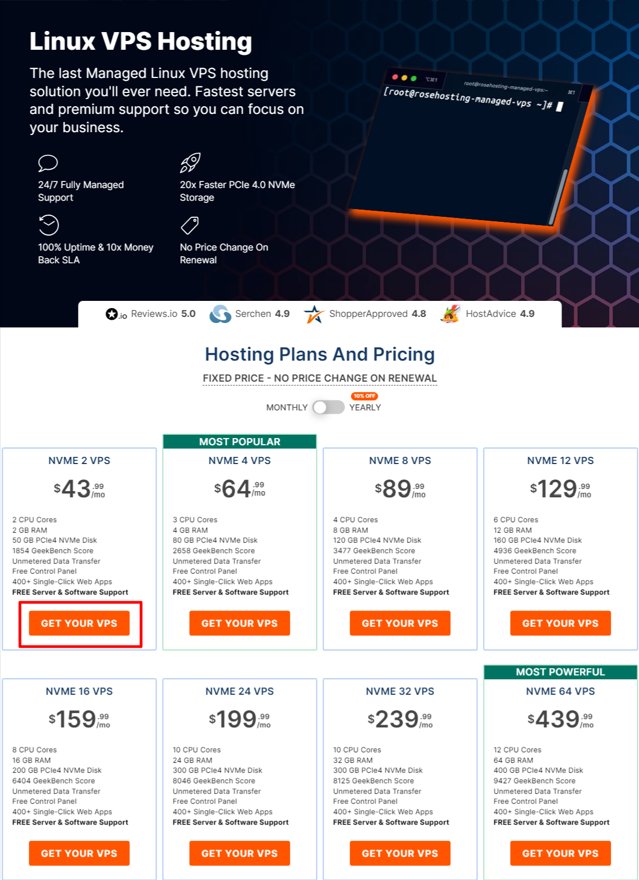Screen dimensions: 639x880
Task: Click the 24/7 Fully Managed Support chat icon
Action: tap(48, 164)
